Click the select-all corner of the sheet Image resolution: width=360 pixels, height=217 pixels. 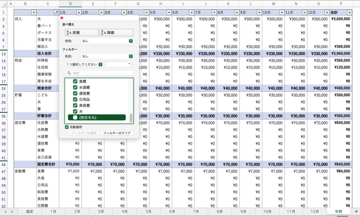[x=4, y=4]
